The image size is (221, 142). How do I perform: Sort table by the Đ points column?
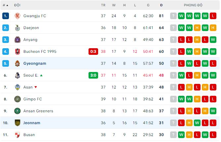click(161, 5)
